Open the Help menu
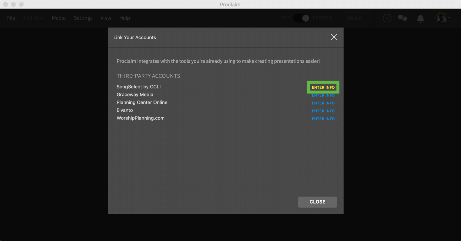The height and width of the screenshot is (241, 461). [x=124, y=18]
